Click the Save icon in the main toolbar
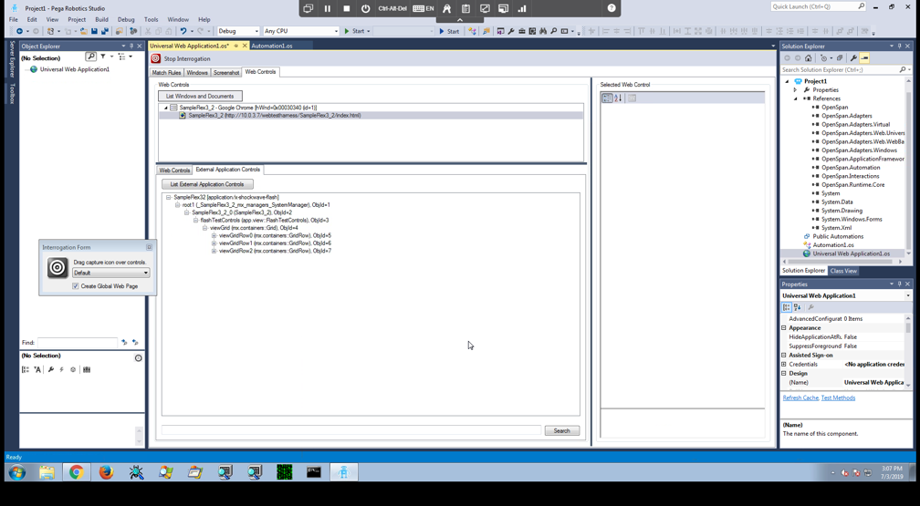920x506 pixels. point(94,31)
